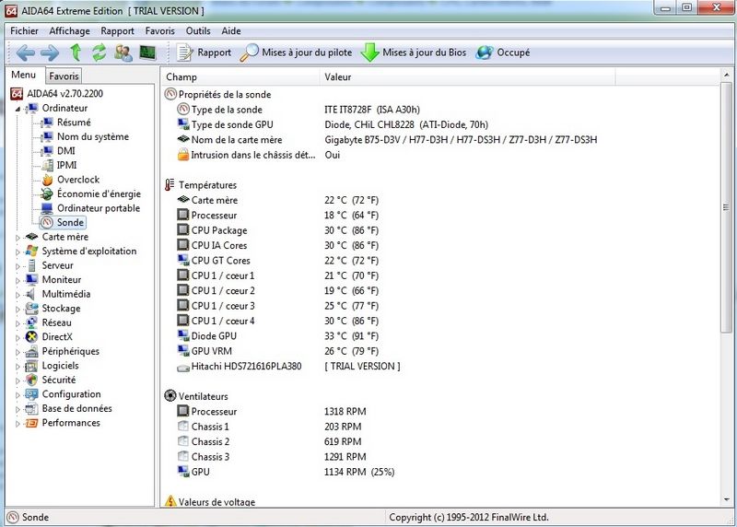The height and width of the screenshot is (527, 737).
Task: Click the Intrusion dans le châssis padlock icon
Action: point(182,154)
